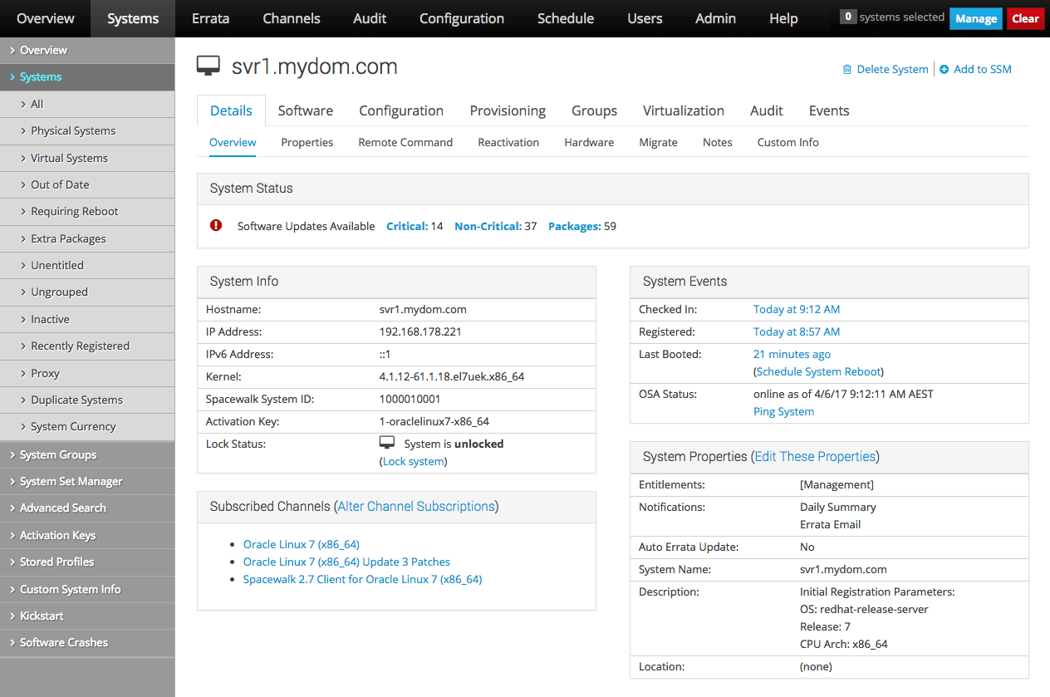
Task: Open Oracle Linux 7 Update 3 Patches channel
Action: pyautogui.click(x=347, y=562)
